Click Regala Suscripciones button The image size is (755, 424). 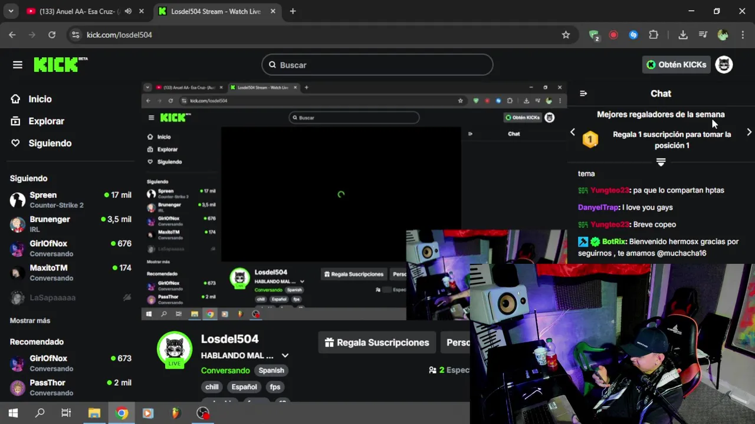377,342
